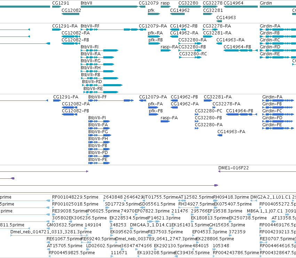Click the Girdin gene label

click(x=266, y=3)
